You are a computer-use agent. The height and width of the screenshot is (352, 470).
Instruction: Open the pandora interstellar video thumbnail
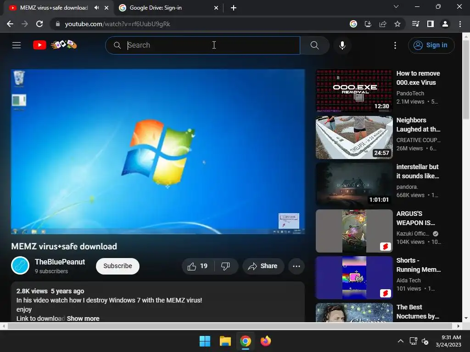354,184
